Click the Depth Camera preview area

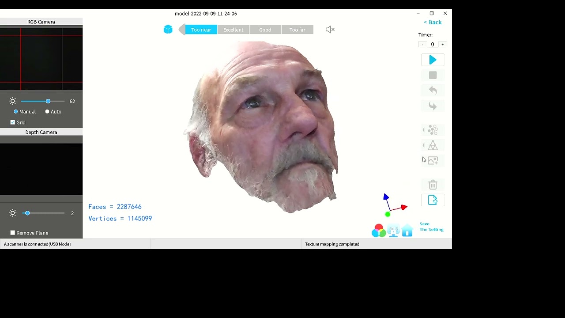click(41, 169)
